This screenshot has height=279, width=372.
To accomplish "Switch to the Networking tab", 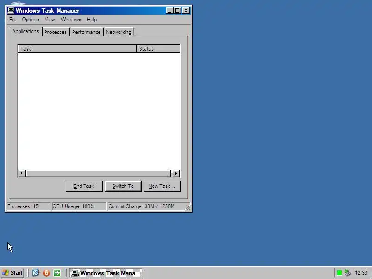I will (119, 32).
